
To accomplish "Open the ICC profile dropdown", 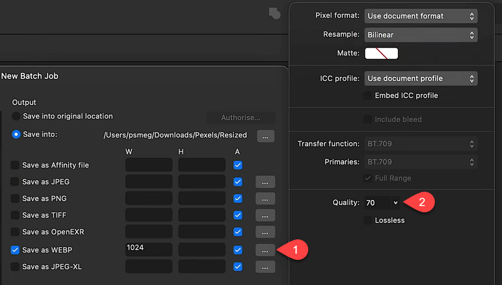I will click(x=420, y=78).
